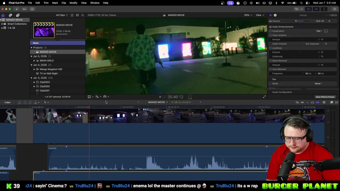
Task: Enable the Noise Removal checkbox
Action: (270, 61)
